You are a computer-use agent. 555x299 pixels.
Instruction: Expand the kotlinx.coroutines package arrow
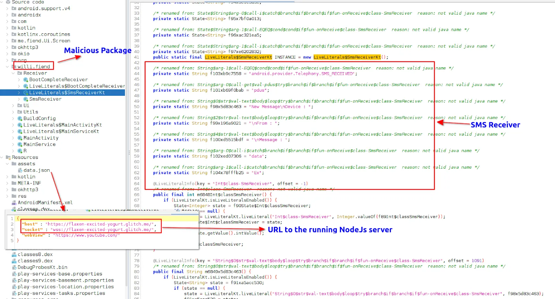click(7, 34)
